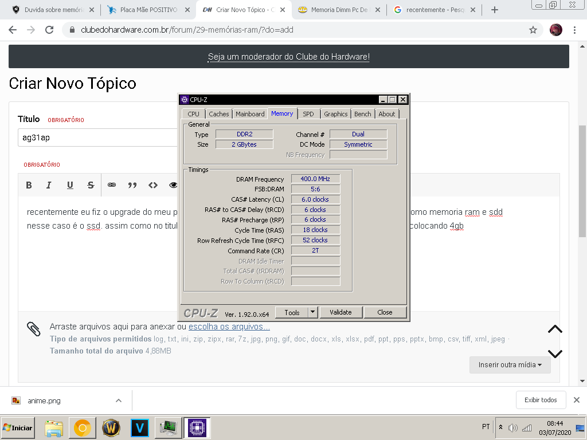
Task: Open the Tools dropdown arrow in CPU-Z
Action: (x=312, y=312)
